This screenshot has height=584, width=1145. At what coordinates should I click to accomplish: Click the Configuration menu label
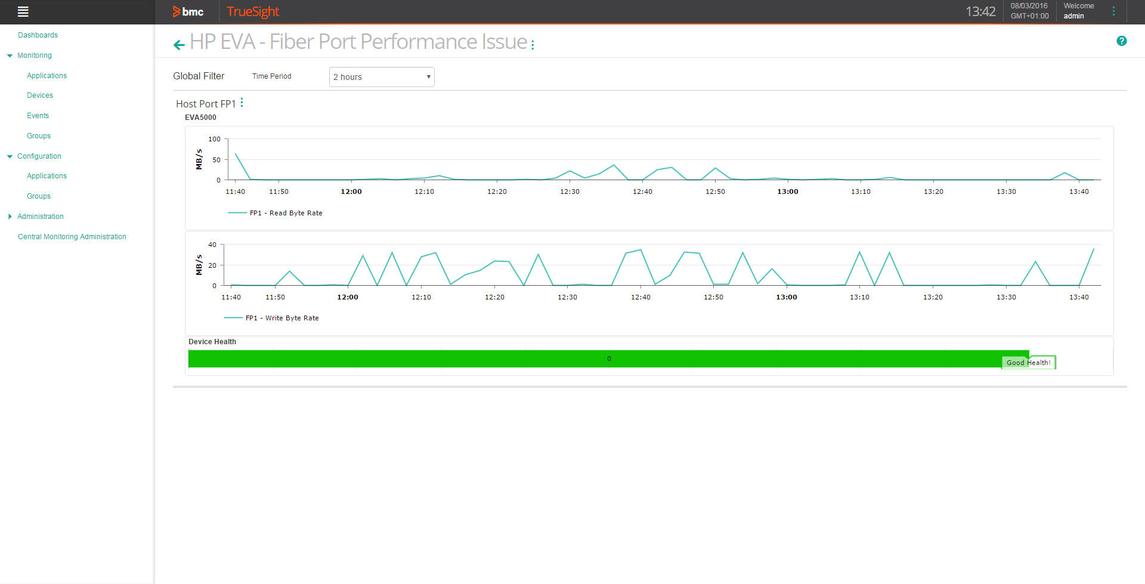tap(39, 156)
